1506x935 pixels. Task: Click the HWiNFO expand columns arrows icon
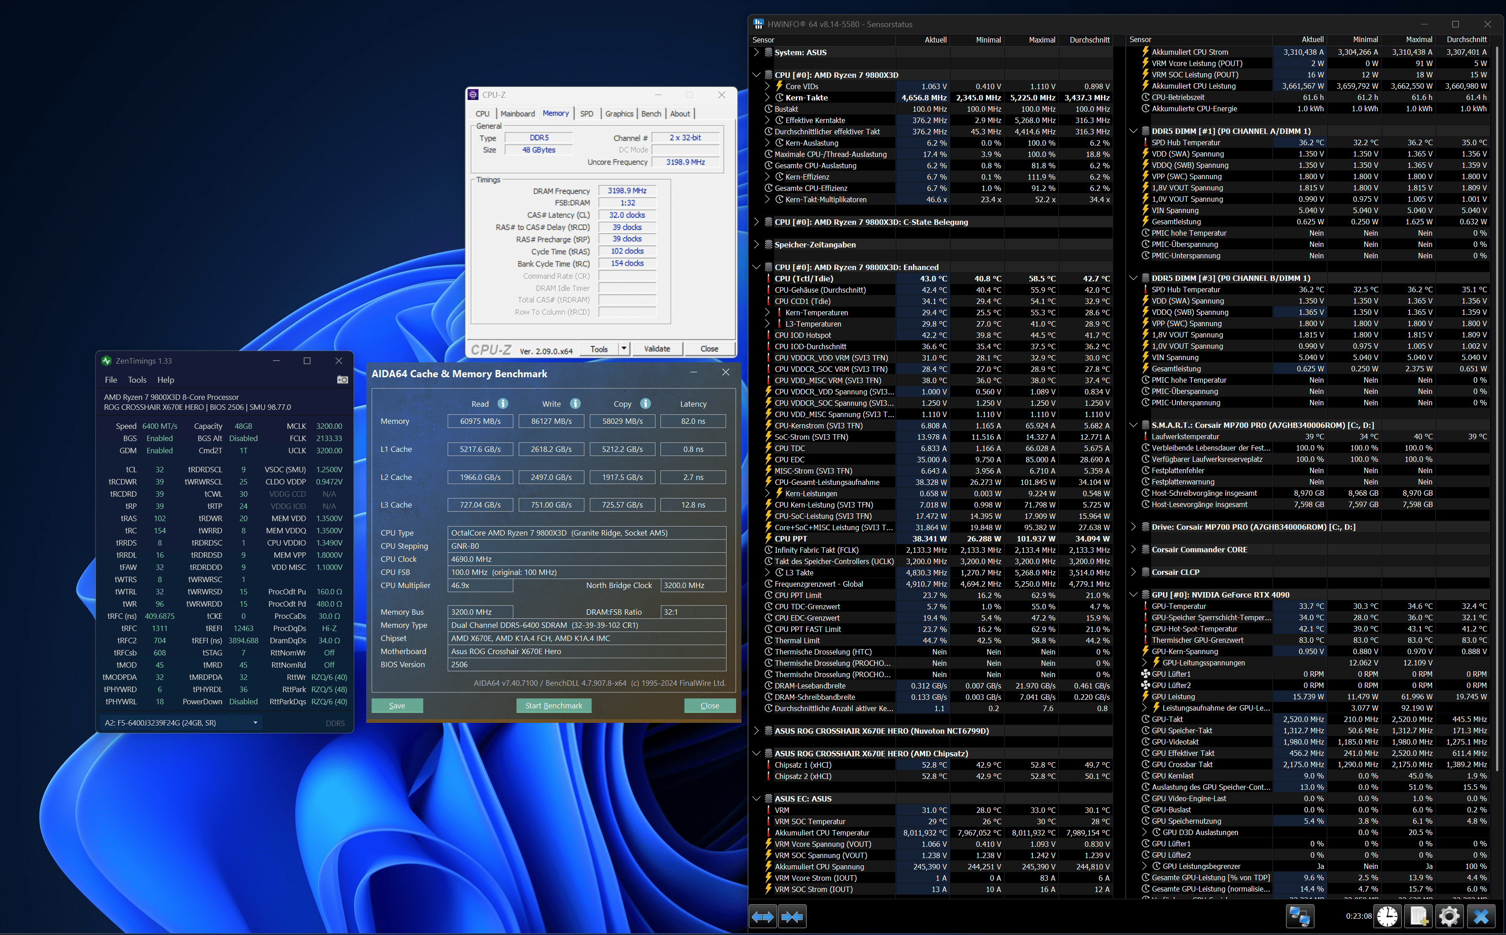coord(762,916)
